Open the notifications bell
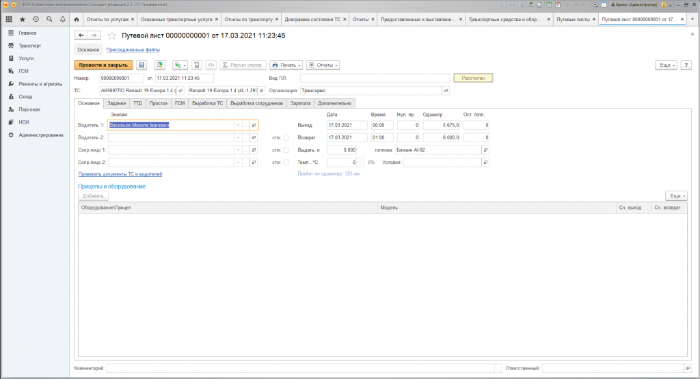Image resolution: width=700 pixels, height=379 pixels. tap(62, 19)
